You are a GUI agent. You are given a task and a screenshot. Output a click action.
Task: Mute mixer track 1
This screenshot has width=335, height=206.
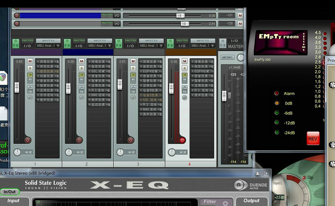[x=30, y=61]
